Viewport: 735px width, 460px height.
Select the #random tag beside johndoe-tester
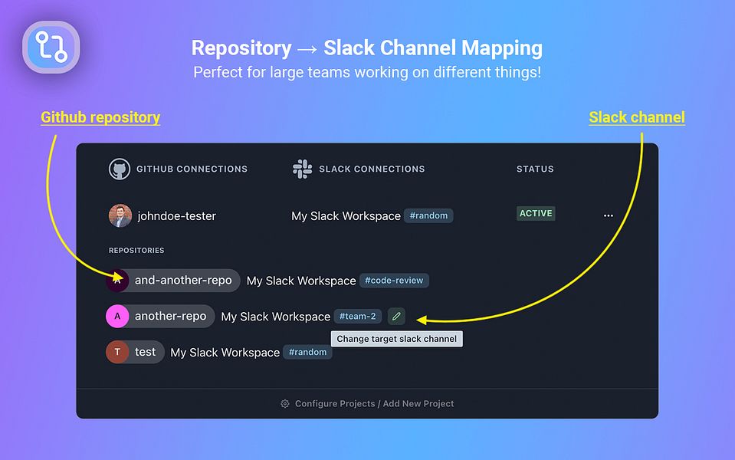[428, 215]
